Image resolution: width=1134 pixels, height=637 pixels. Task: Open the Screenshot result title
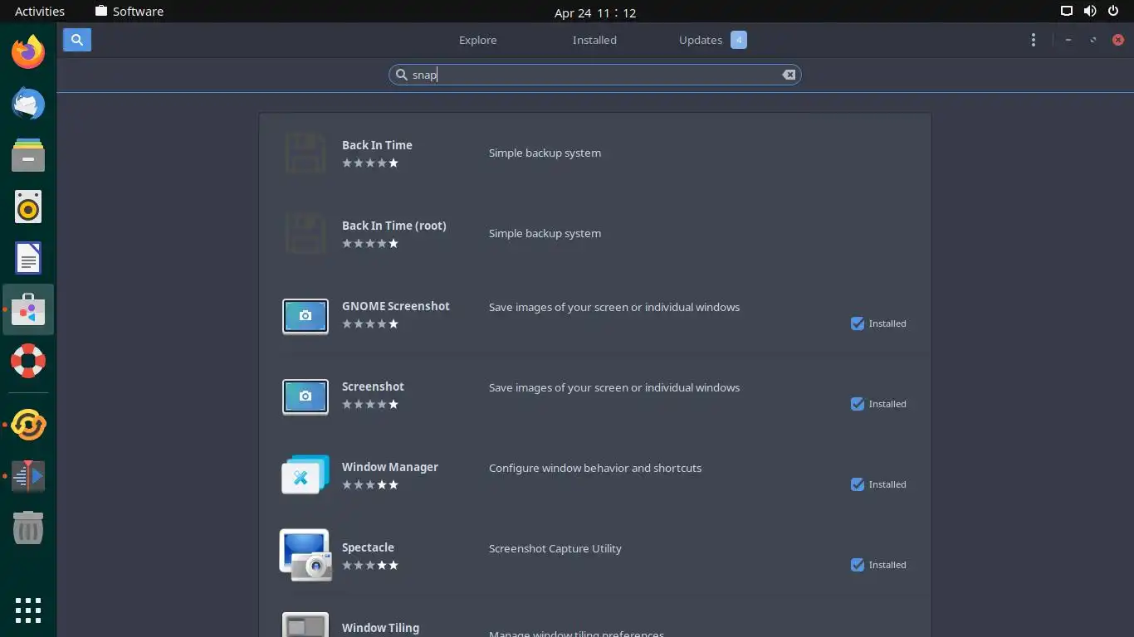(373, 387)
